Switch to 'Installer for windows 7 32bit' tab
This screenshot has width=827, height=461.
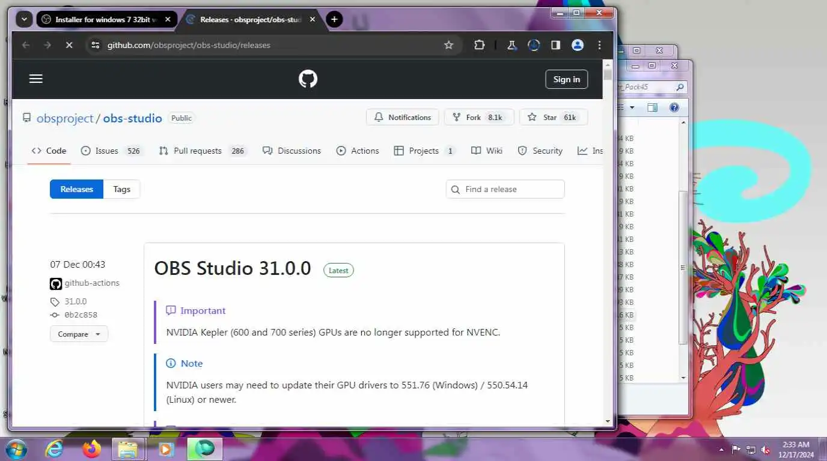click(x=106, y=19)
